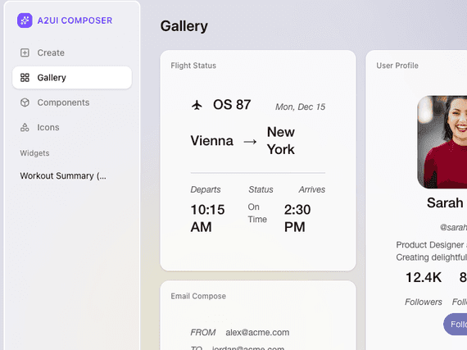Screen dimensions: 467x350
Task: Click the Followers label
Action: click(424, 302)
